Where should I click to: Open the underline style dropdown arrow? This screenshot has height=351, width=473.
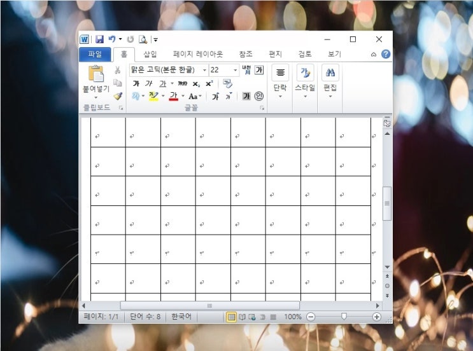[x=172, y=83]
